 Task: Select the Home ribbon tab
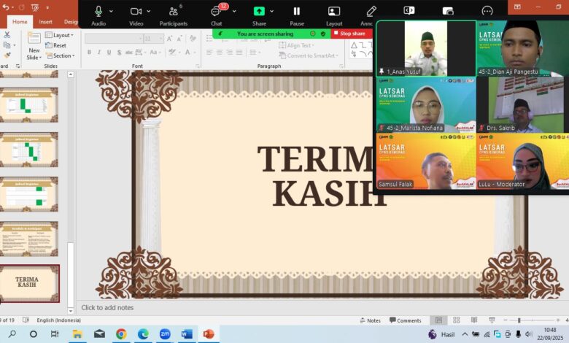20,22
